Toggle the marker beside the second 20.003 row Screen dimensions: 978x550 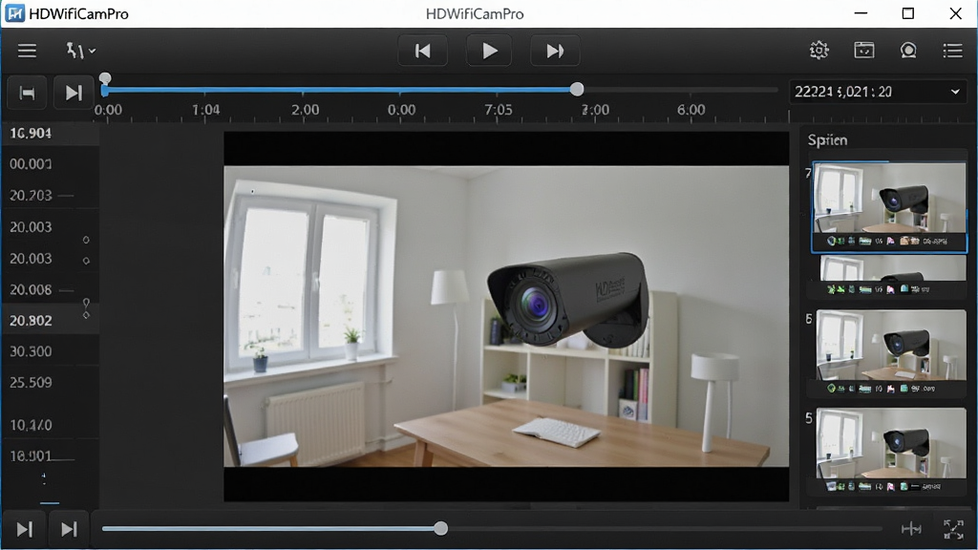tap(86, 261)
